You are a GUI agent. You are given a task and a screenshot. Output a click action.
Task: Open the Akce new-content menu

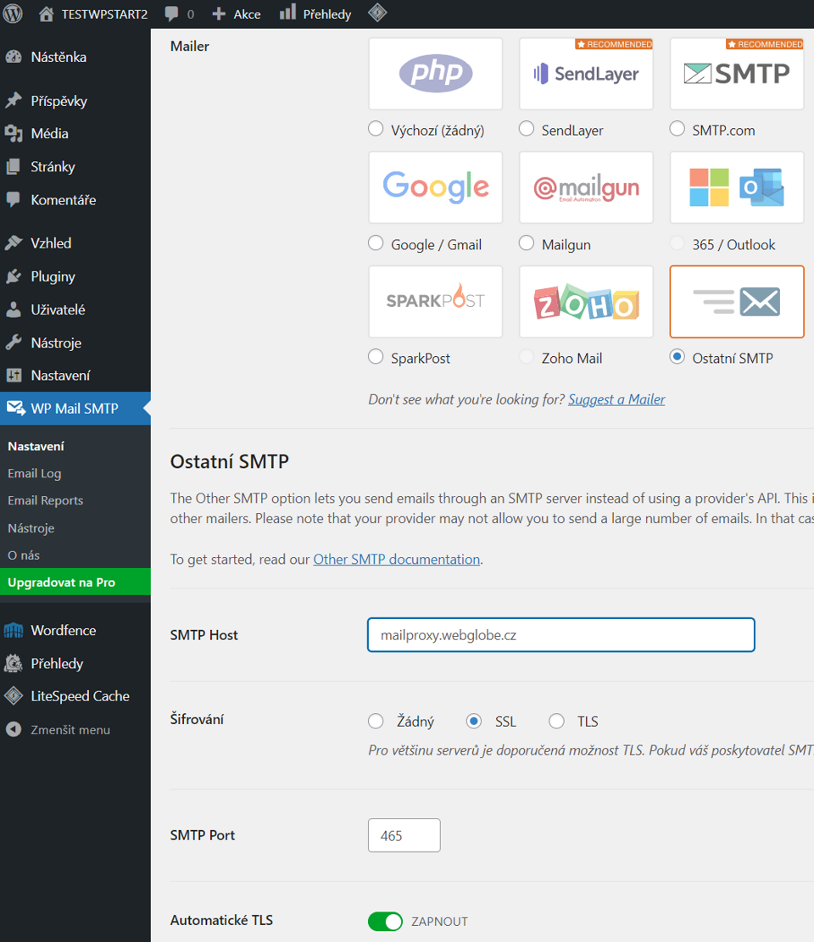point(236,14)
